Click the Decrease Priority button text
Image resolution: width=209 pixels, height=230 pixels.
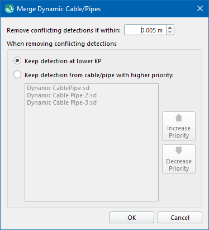(x=179, y=165)
